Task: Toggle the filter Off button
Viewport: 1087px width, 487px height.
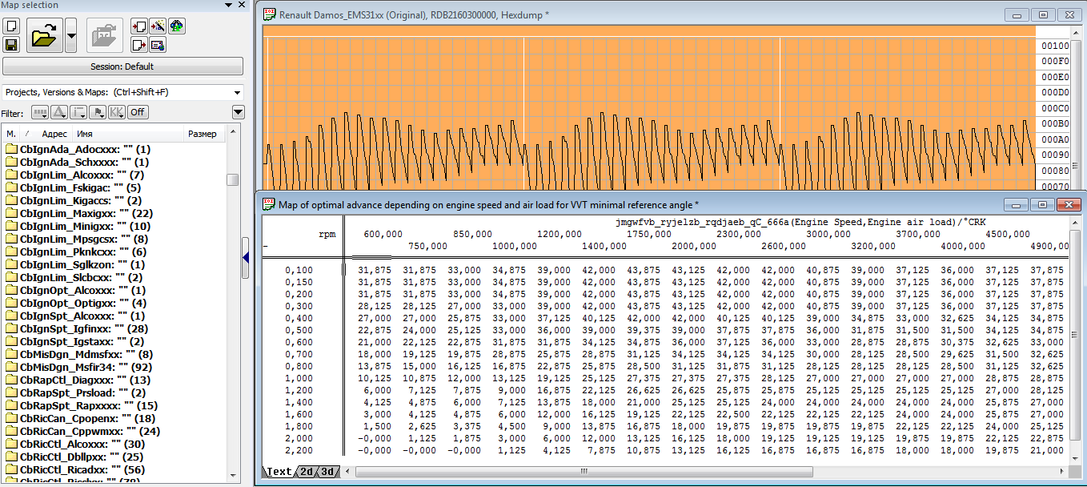Action: coord(138,112)
